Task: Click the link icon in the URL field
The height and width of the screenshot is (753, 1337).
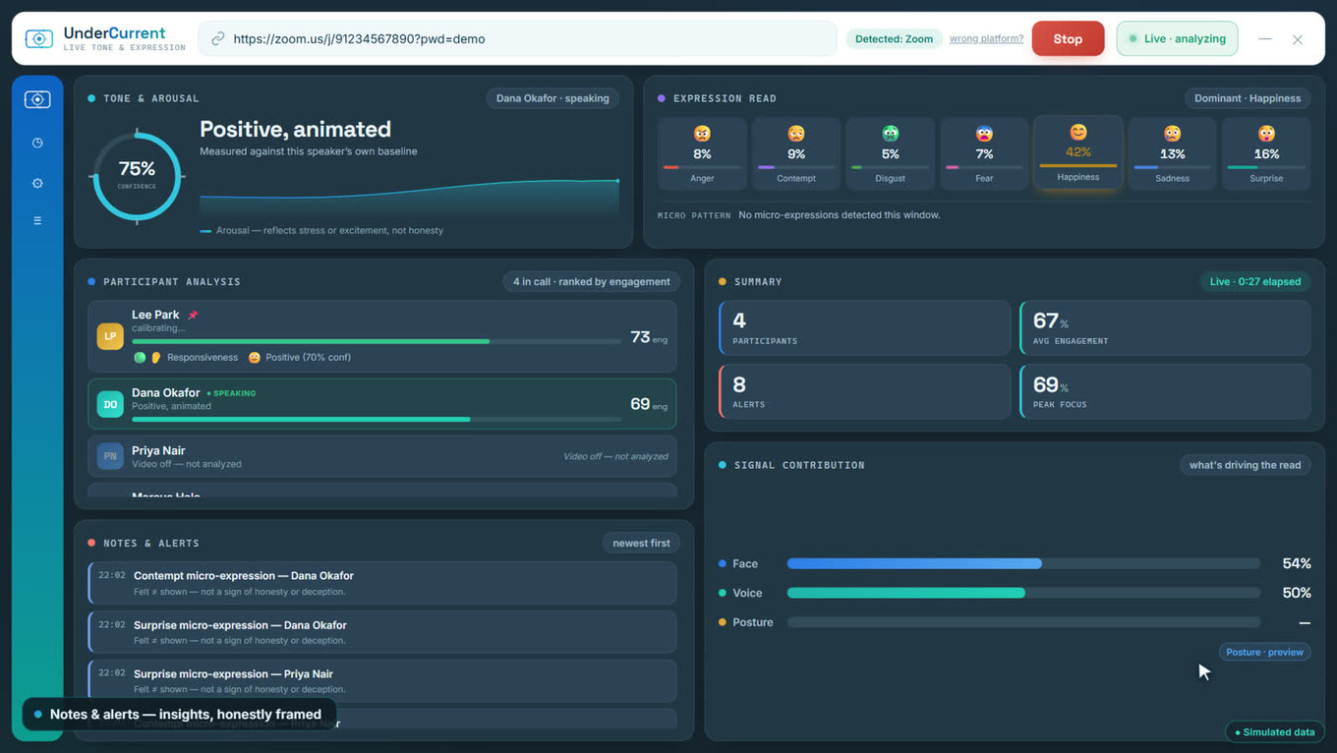Action: (218, 39)
